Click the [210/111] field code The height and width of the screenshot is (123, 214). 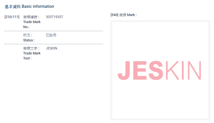point(12,17)
